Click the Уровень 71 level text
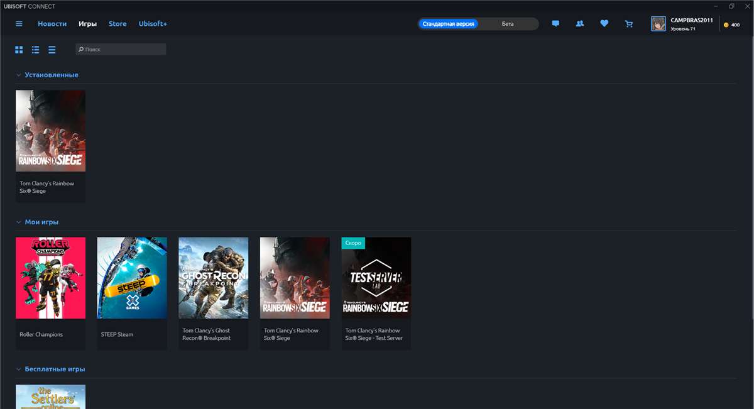Viewport: 754px width, 409px height. point(683,29)
